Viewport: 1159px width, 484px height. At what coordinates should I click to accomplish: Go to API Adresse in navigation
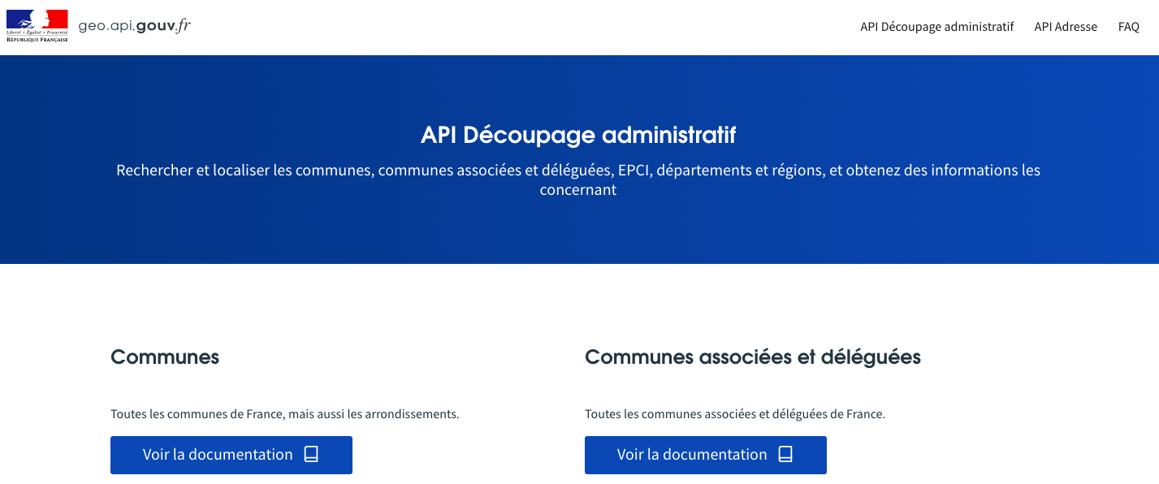(1066, 27)
